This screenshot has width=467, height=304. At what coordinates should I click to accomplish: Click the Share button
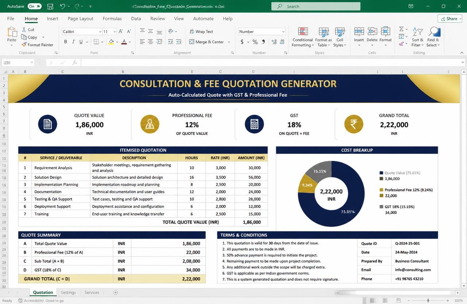coord(449,19)
